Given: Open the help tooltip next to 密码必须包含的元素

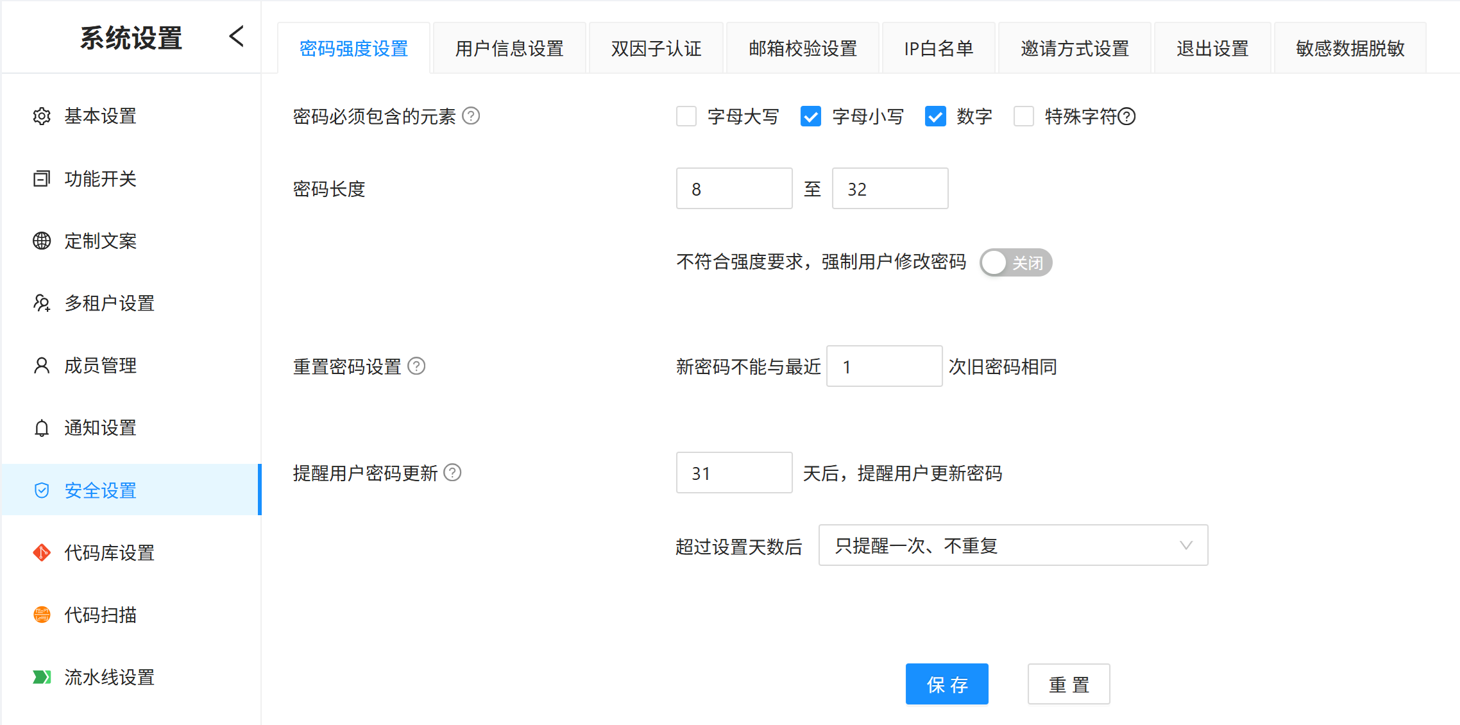Looking at the screenshot, I should pyautogui.click(x=471, y=116).
